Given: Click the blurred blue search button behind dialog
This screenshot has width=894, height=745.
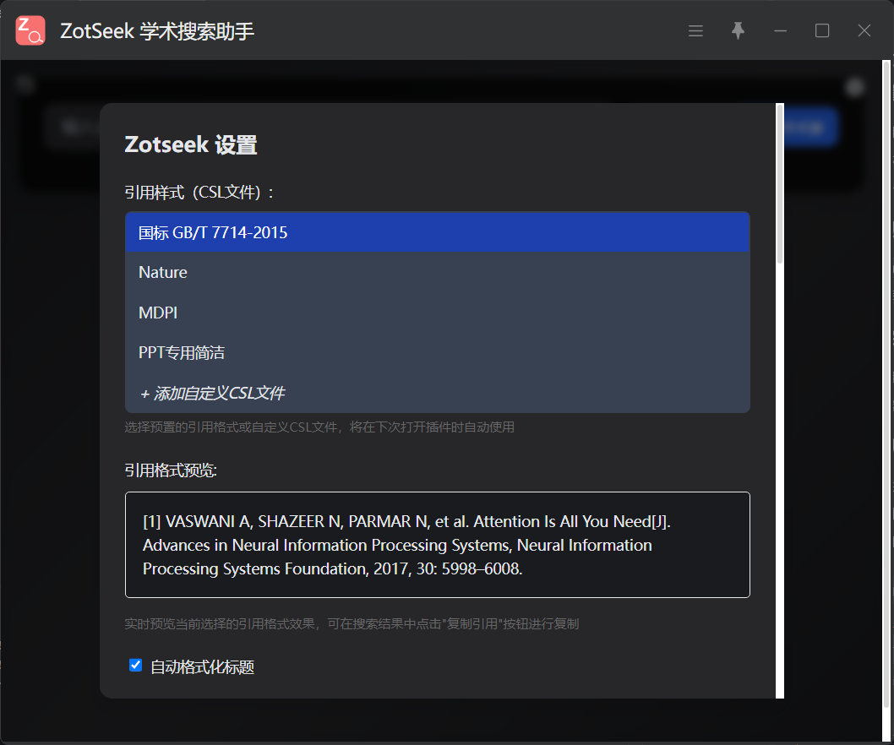Looking at the screenshot, I should point(810,127).
